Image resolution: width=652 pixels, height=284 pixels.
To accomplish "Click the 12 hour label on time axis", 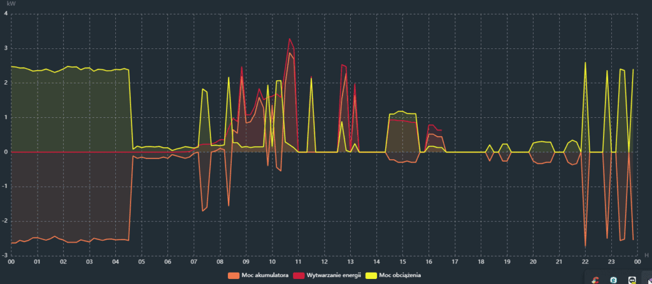I will click(324, 262).
